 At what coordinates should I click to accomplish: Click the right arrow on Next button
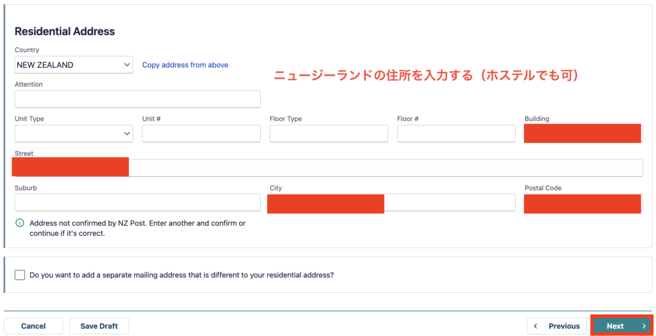(644, 326)
